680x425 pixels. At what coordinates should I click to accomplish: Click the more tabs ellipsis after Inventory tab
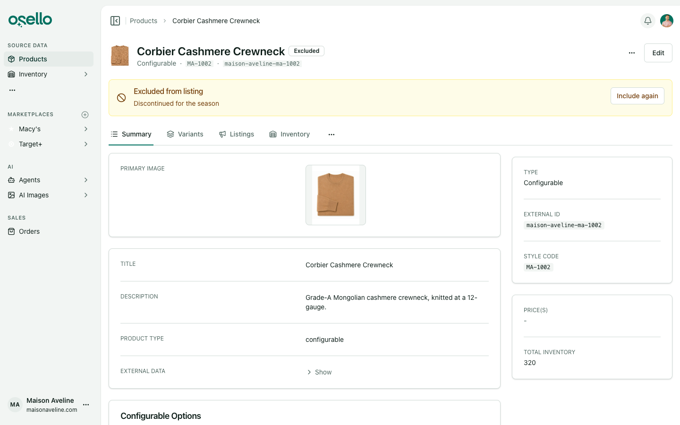(331, 135)
